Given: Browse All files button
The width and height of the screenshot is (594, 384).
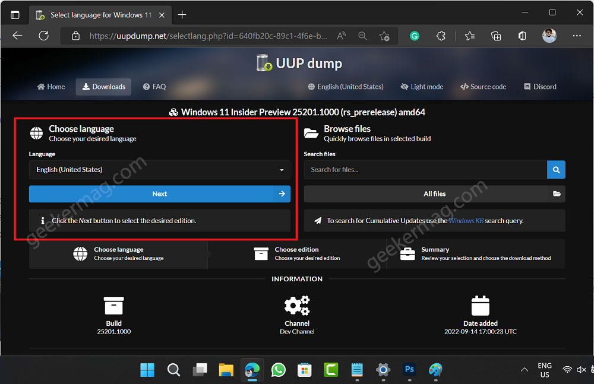Looking at the screenshot, I should click(435, 194).
